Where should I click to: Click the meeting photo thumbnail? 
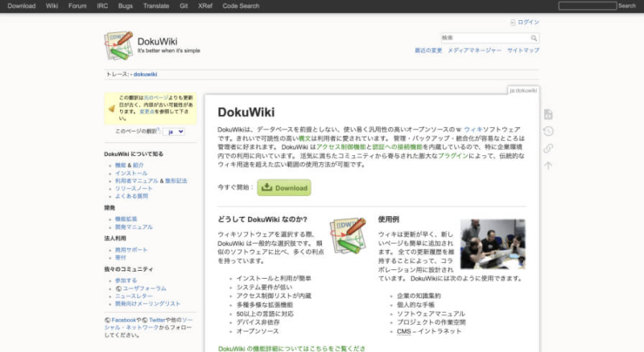pyautogui.click(x=493, y=244)
